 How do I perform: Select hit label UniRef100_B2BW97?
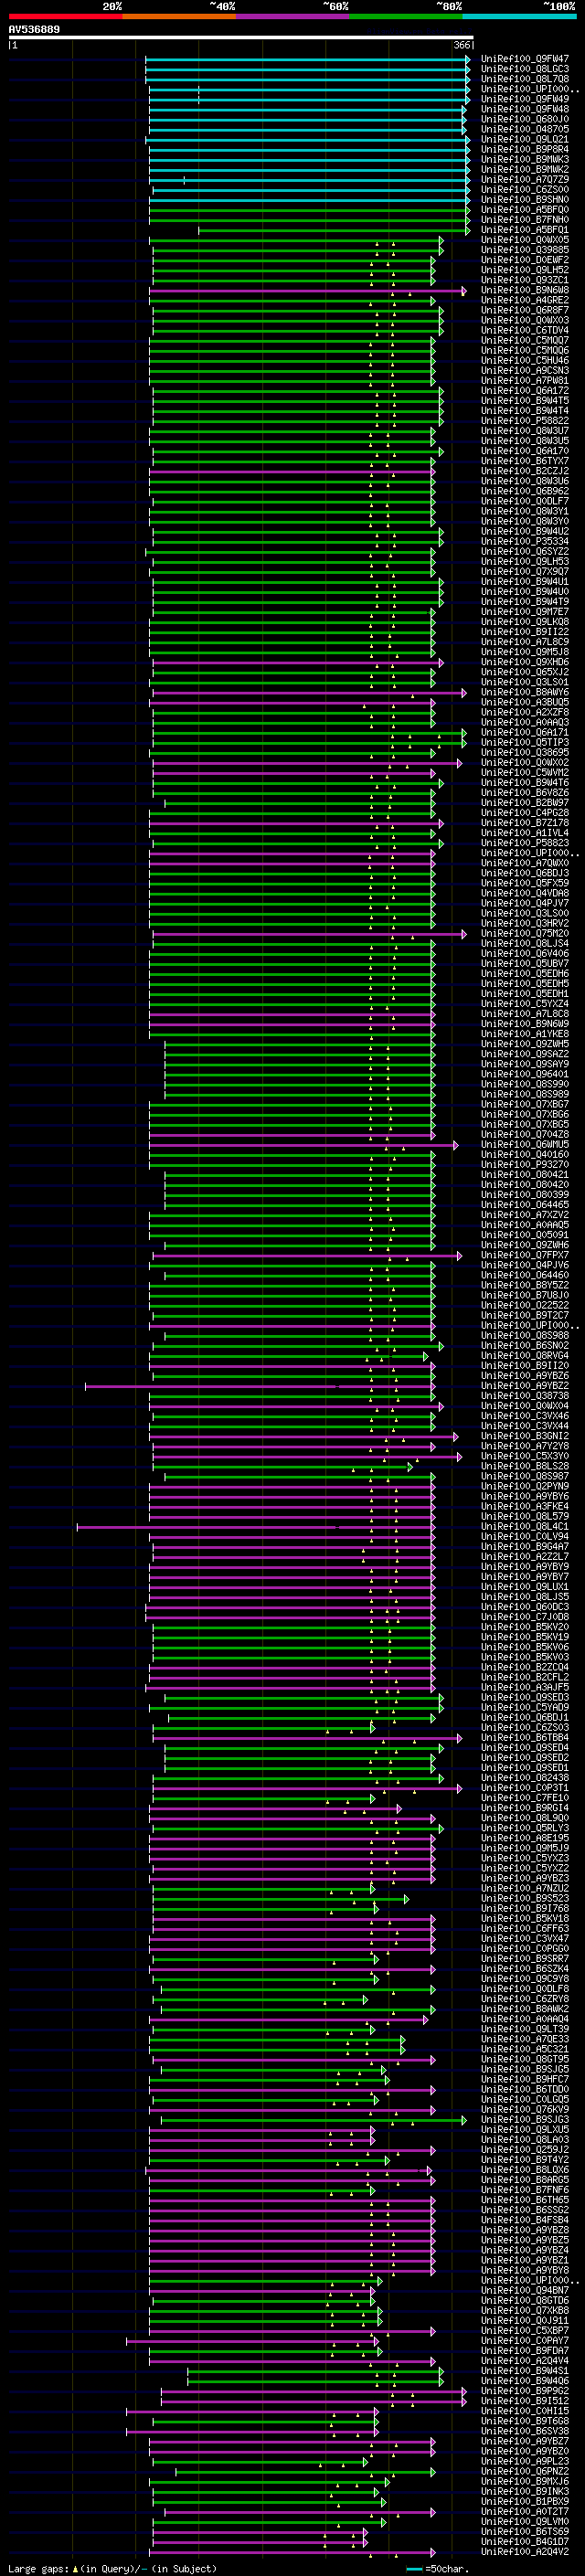(525, 803)
